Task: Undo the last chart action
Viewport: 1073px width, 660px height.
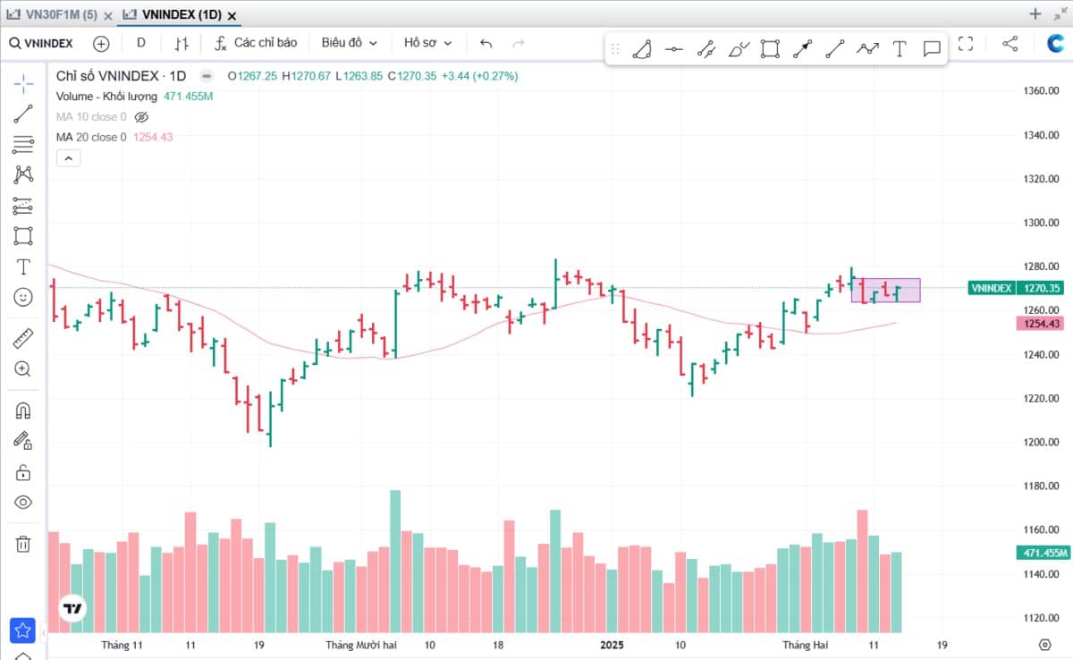Action: click(486, 43)
